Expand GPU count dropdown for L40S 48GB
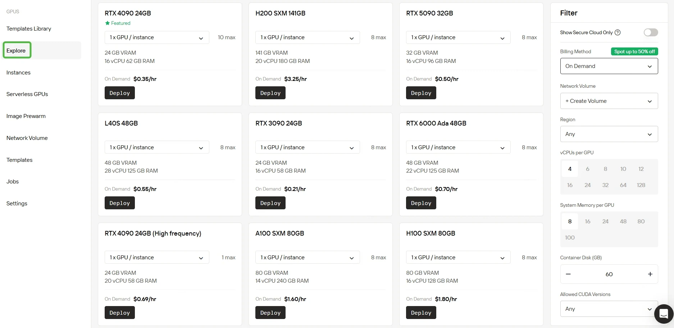674x328 pixels. 157,147
